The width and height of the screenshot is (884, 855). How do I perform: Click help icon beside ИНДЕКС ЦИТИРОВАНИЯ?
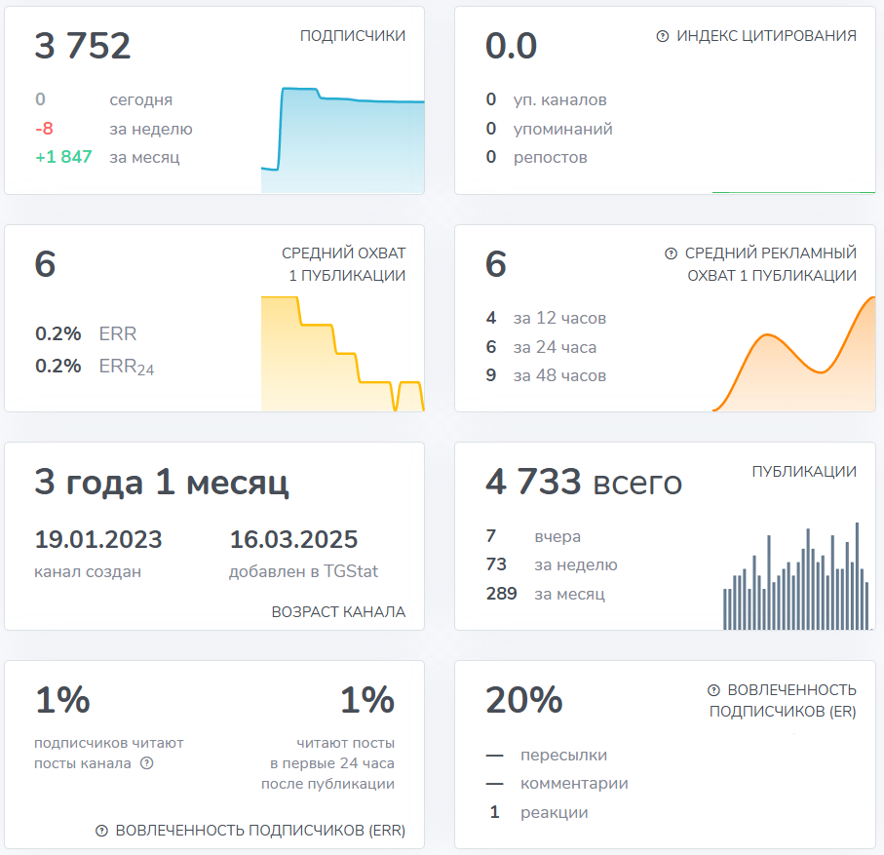click(x=663, y=36)
